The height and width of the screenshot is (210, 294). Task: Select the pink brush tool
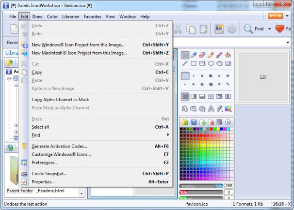tap(219, 55)
